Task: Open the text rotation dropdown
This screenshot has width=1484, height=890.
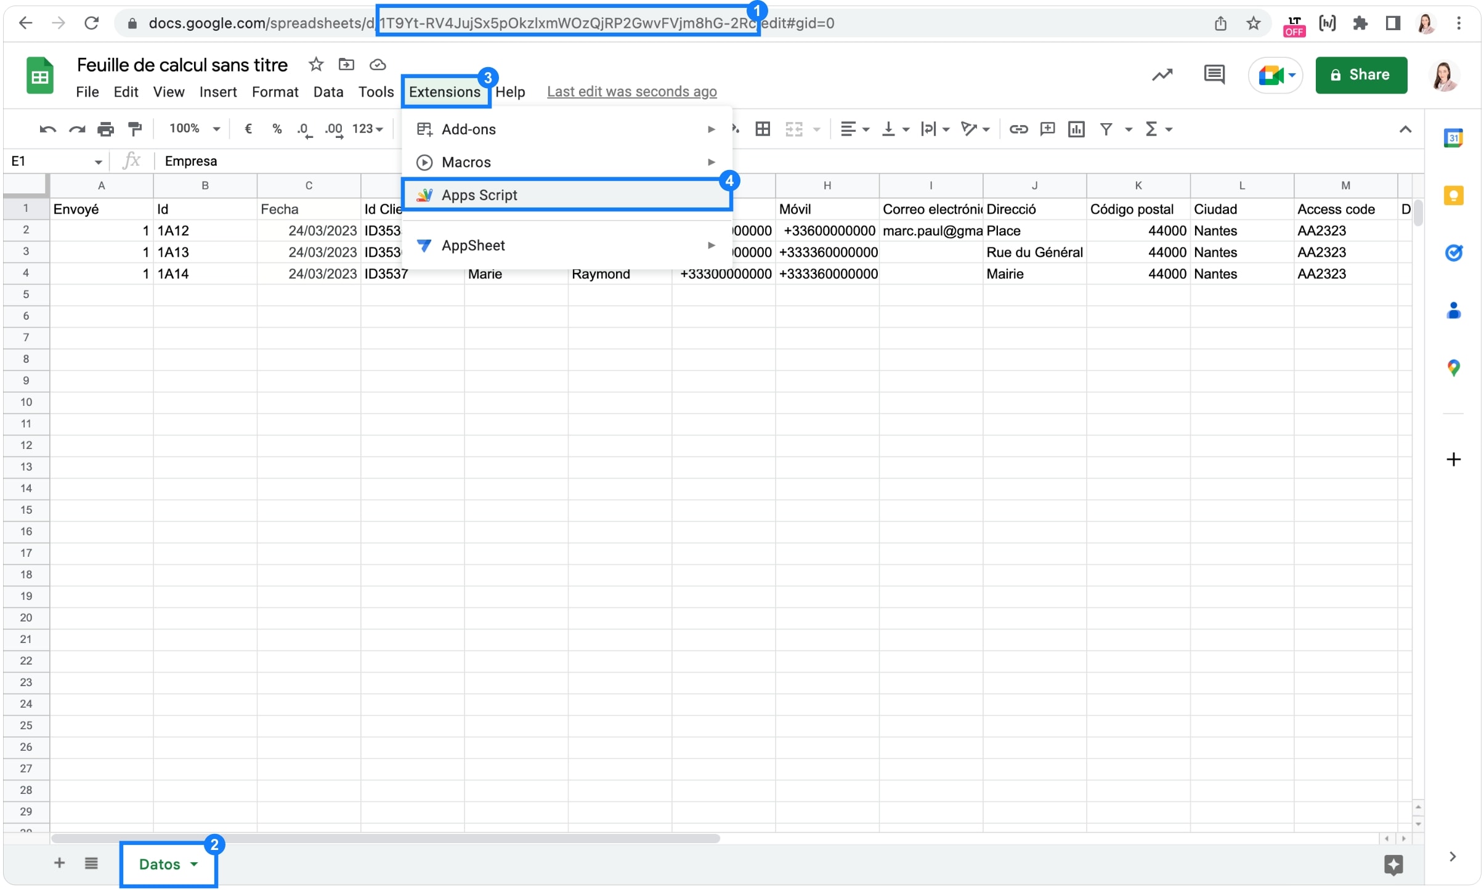Action: pos(976,129)
